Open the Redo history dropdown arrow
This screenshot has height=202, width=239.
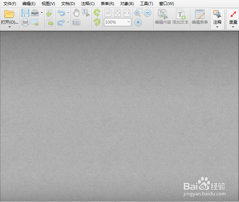68,22
